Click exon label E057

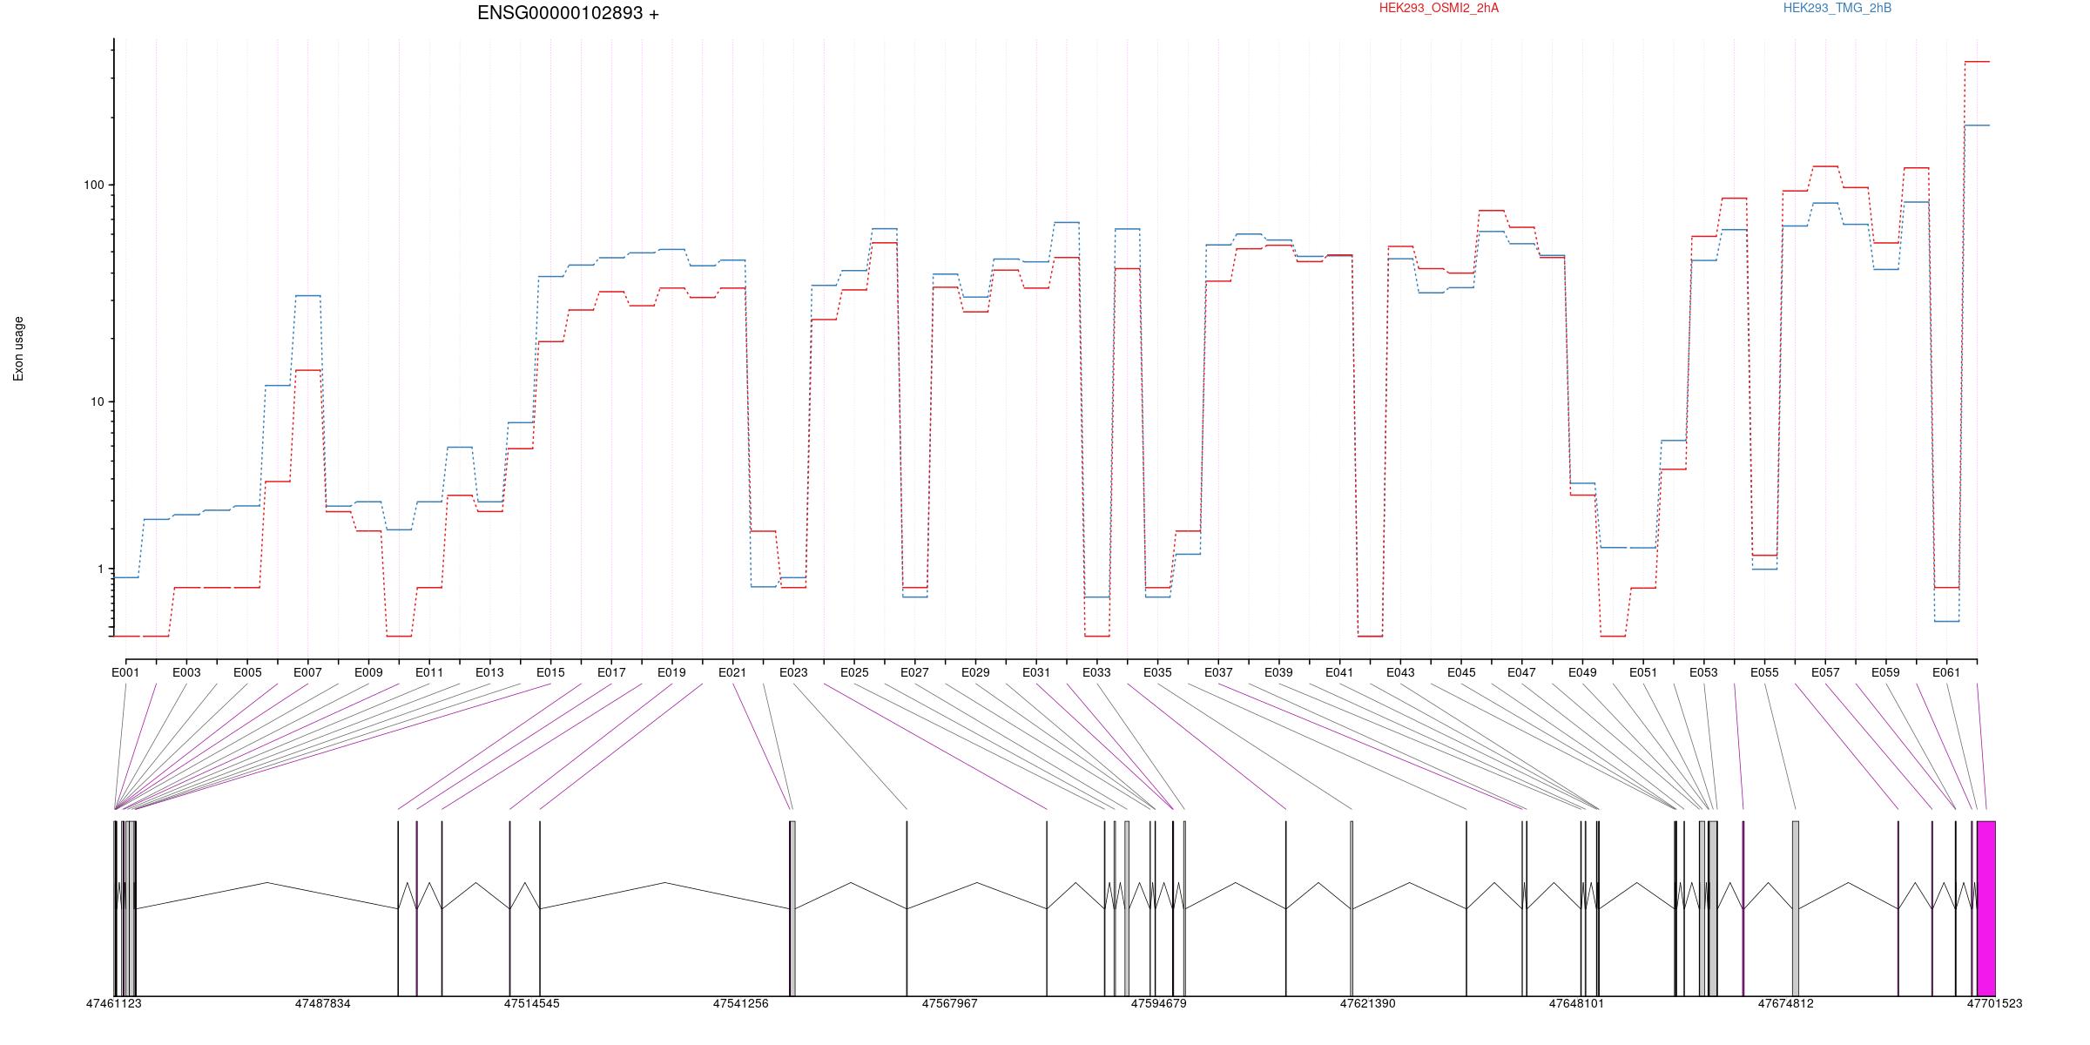click(x=1825, y=672)
